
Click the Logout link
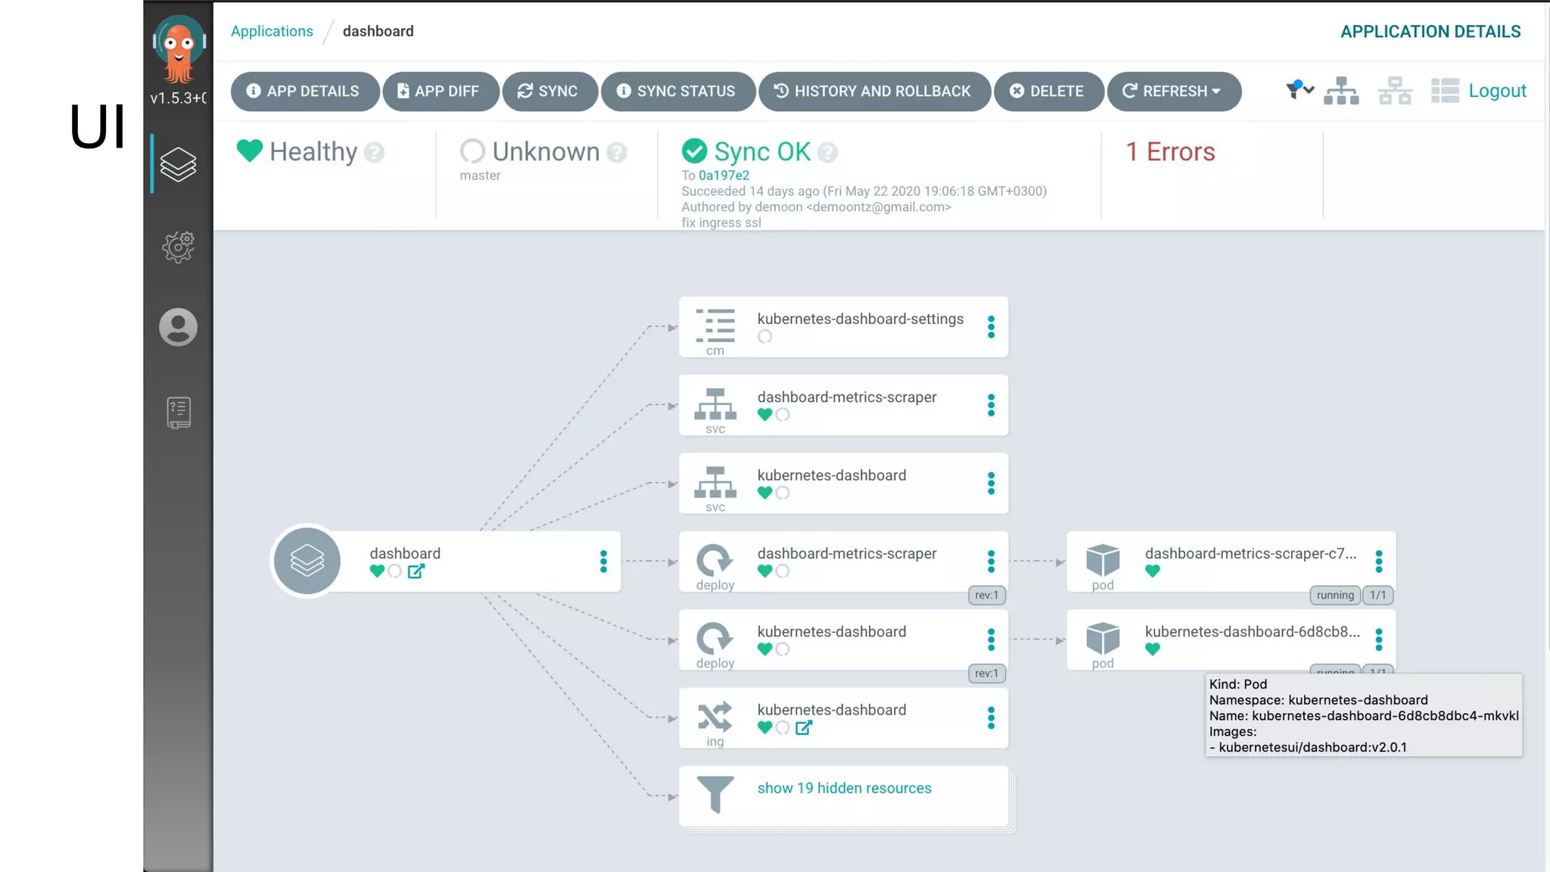[1497, 91]
